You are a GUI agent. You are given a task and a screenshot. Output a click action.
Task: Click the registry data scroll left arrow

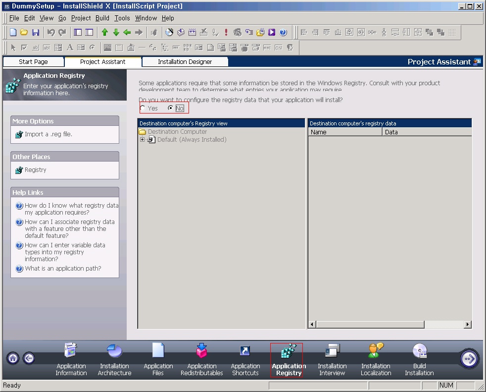click(312, 324)
